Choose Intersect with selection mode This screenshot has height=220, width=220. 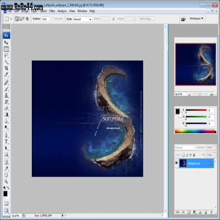click(27, 19)
